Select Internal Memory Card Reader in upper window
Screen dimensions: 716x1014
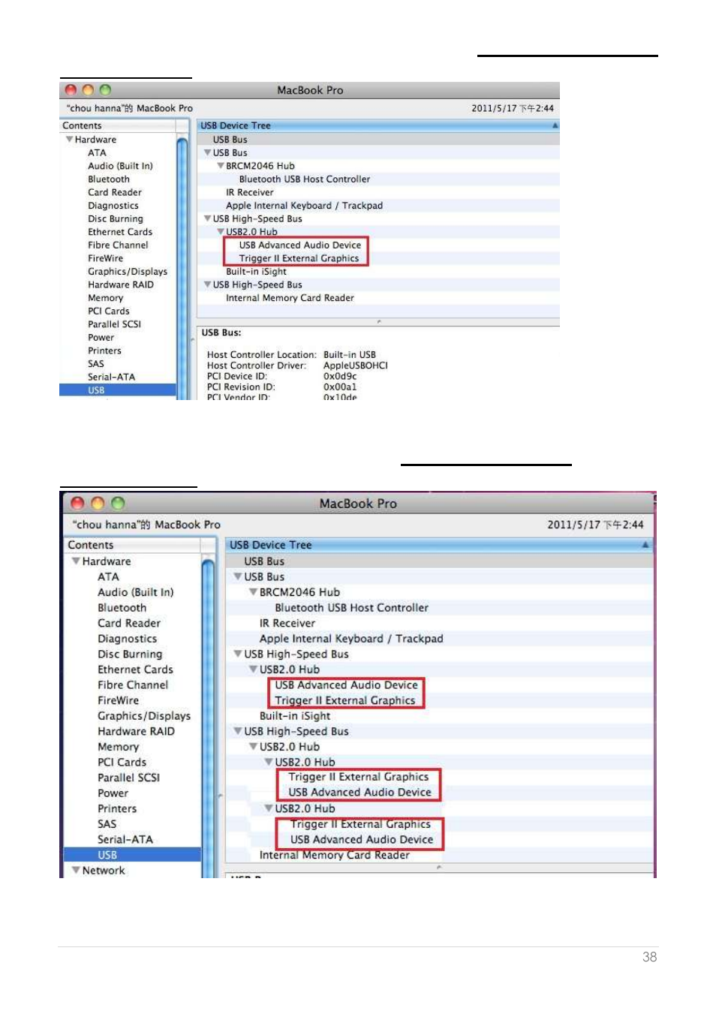point(290,298)
